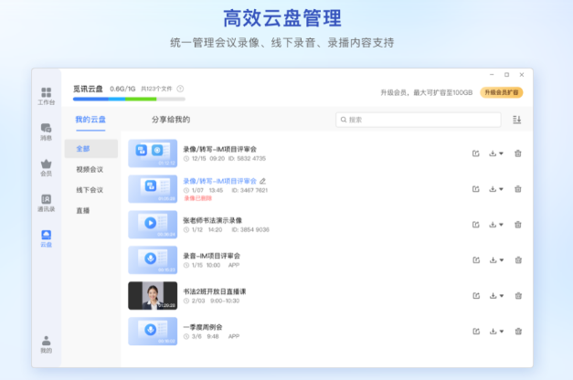Image resolution: width=573 pixels, height=380 pixels.
Task: Open the 录音-IM项目评审会 audio thumbnail
Action: click(x=153, y=259)
